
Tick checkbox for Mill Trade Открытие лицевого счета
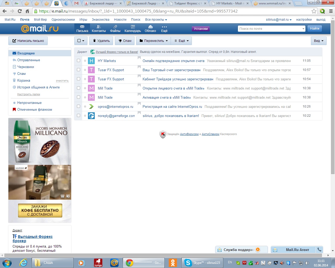79,88
